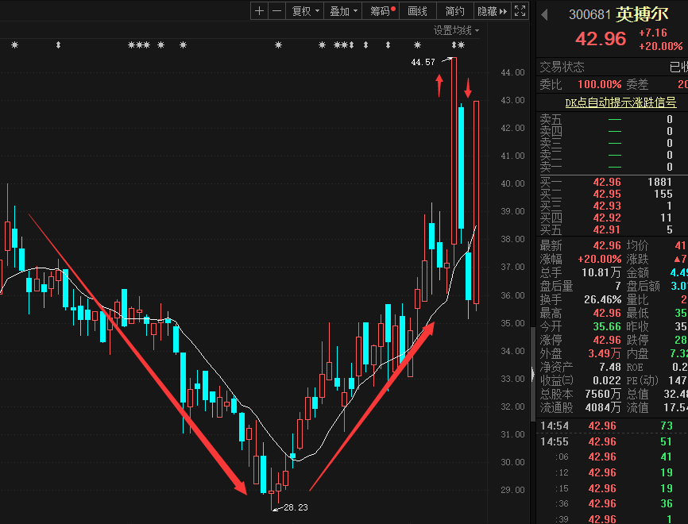This screenshot has width=688, height=524.
Task: Click the 收益(三) value 0.022
Action: 607,380
